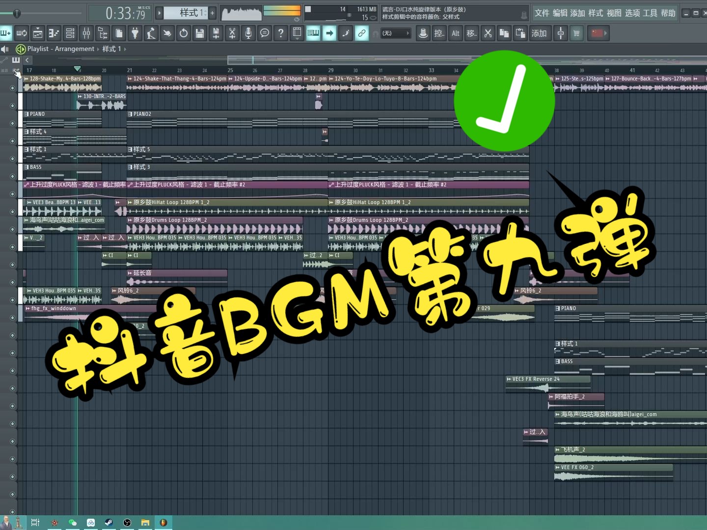Click the tempo tapper figure icon
Screen dimensions: 707x530
click(x=151, y=33)
